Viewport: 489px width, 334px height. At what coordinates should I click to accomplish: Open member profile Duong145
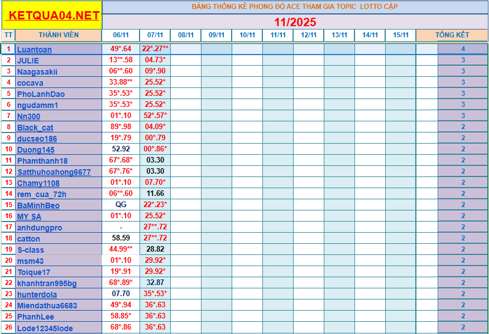[35, 150]
